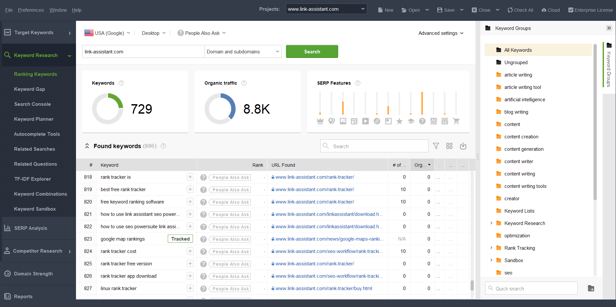This screenshot has width=616, height=307.
Task: Open the File menu
Action: pyautogui.click(x=9, y=10)
